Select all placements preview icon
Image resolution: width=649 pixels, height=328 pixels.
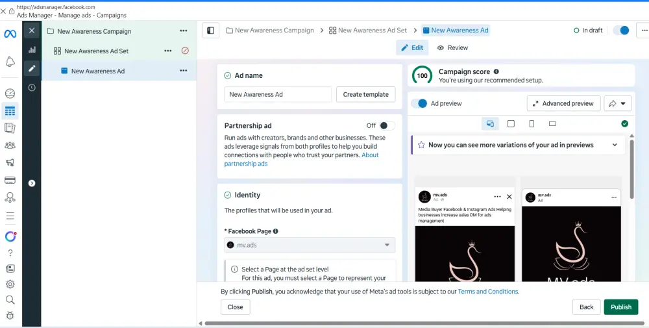point(490,124)
